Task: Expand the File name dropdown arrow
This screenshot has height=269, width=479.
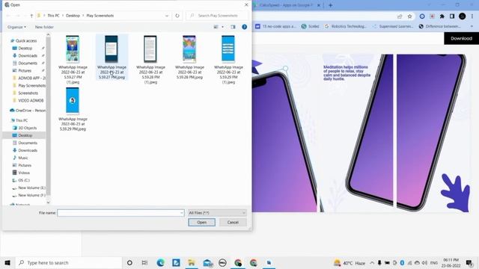Action: point(182,212)
